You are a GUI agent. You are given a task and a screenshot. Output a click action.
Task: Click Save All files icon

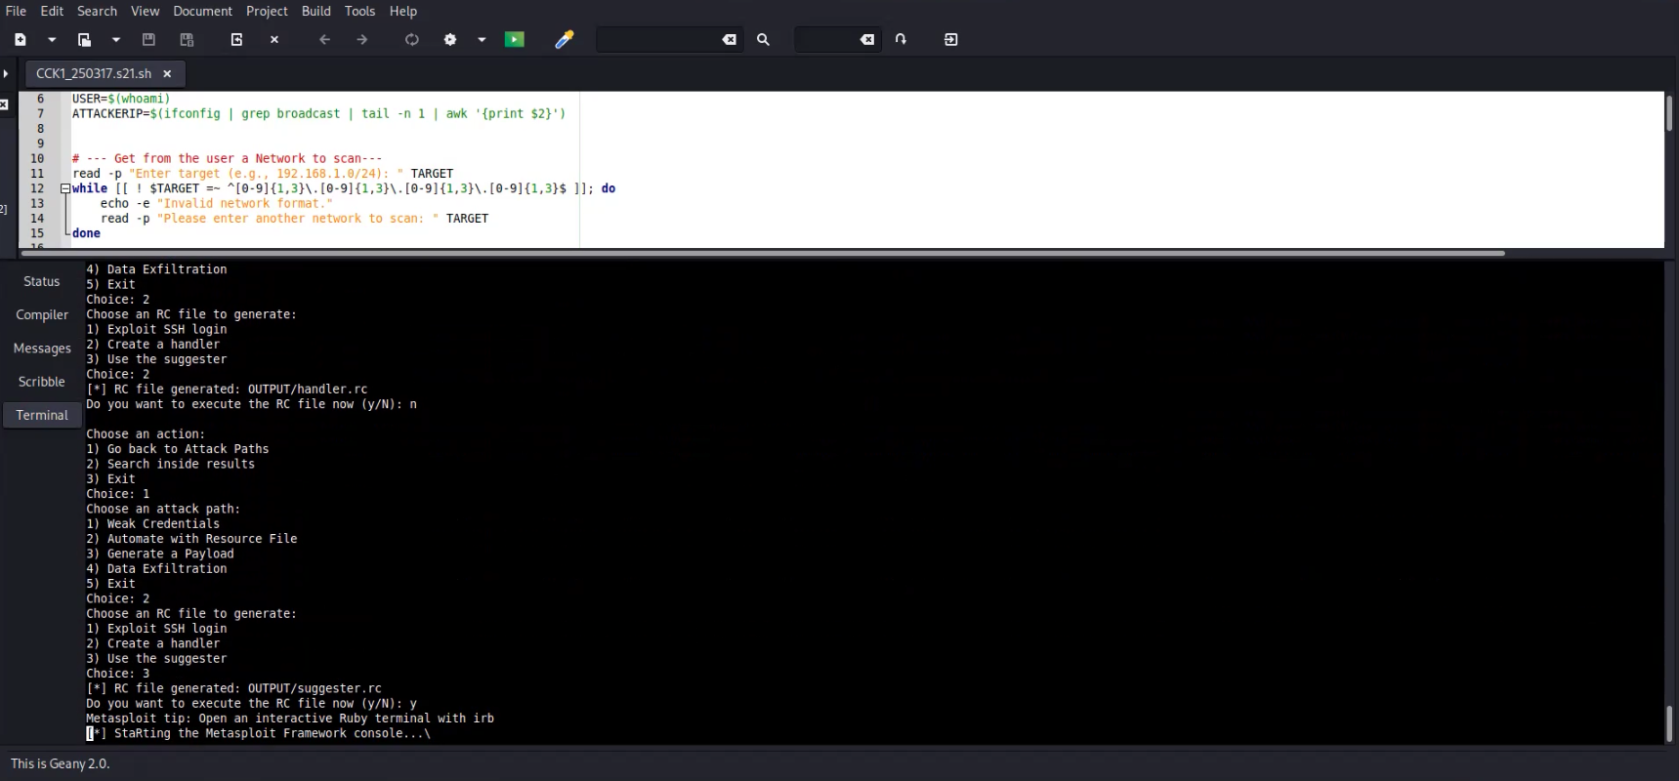pyautogui.click(x=187, y=40)
